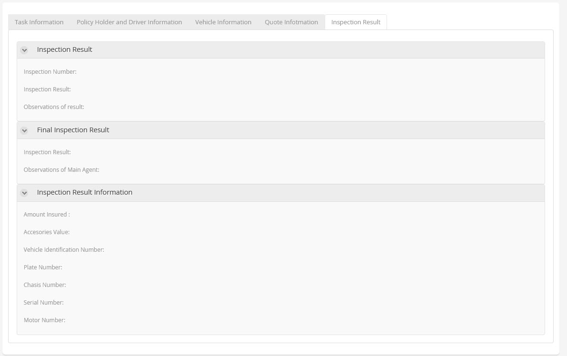Click the Observations of Main Agent label
Viewport: 567px width, 356px height.
click(61, 170)
